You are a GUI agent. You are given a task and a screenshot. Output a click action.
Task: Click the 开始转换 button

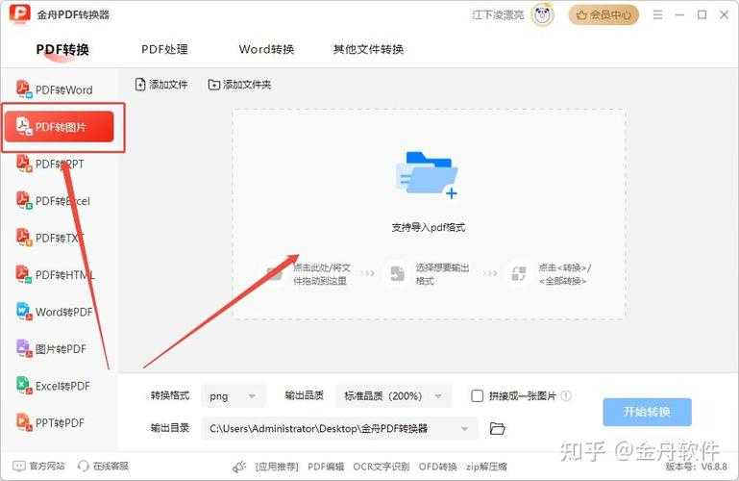tap(647, 412)
